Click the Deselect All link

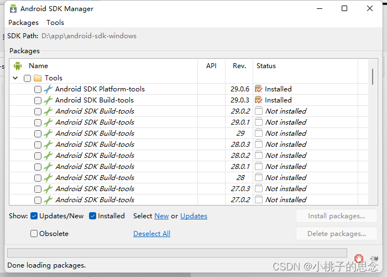point(152,233)
